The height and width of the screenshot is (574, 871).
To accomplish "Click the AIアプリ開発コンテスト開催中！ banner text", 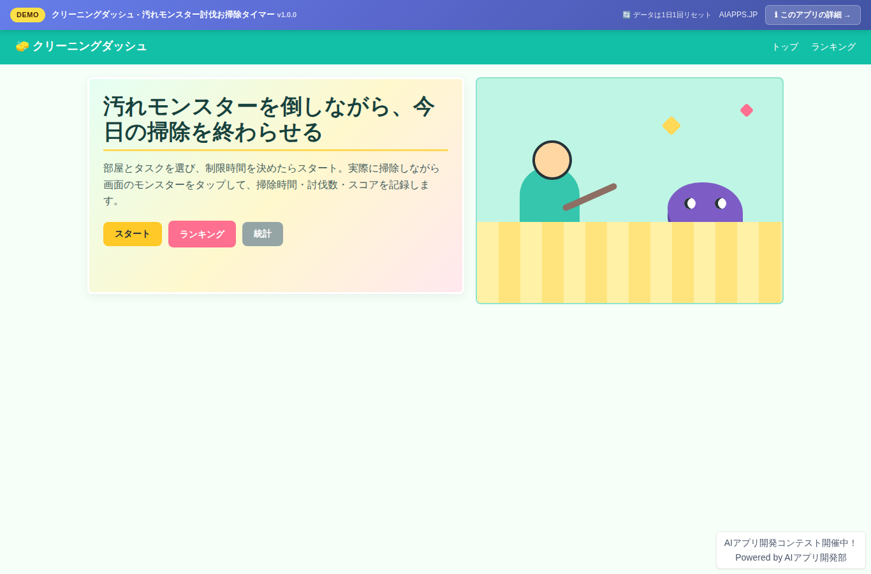I will tap(791, 543).
